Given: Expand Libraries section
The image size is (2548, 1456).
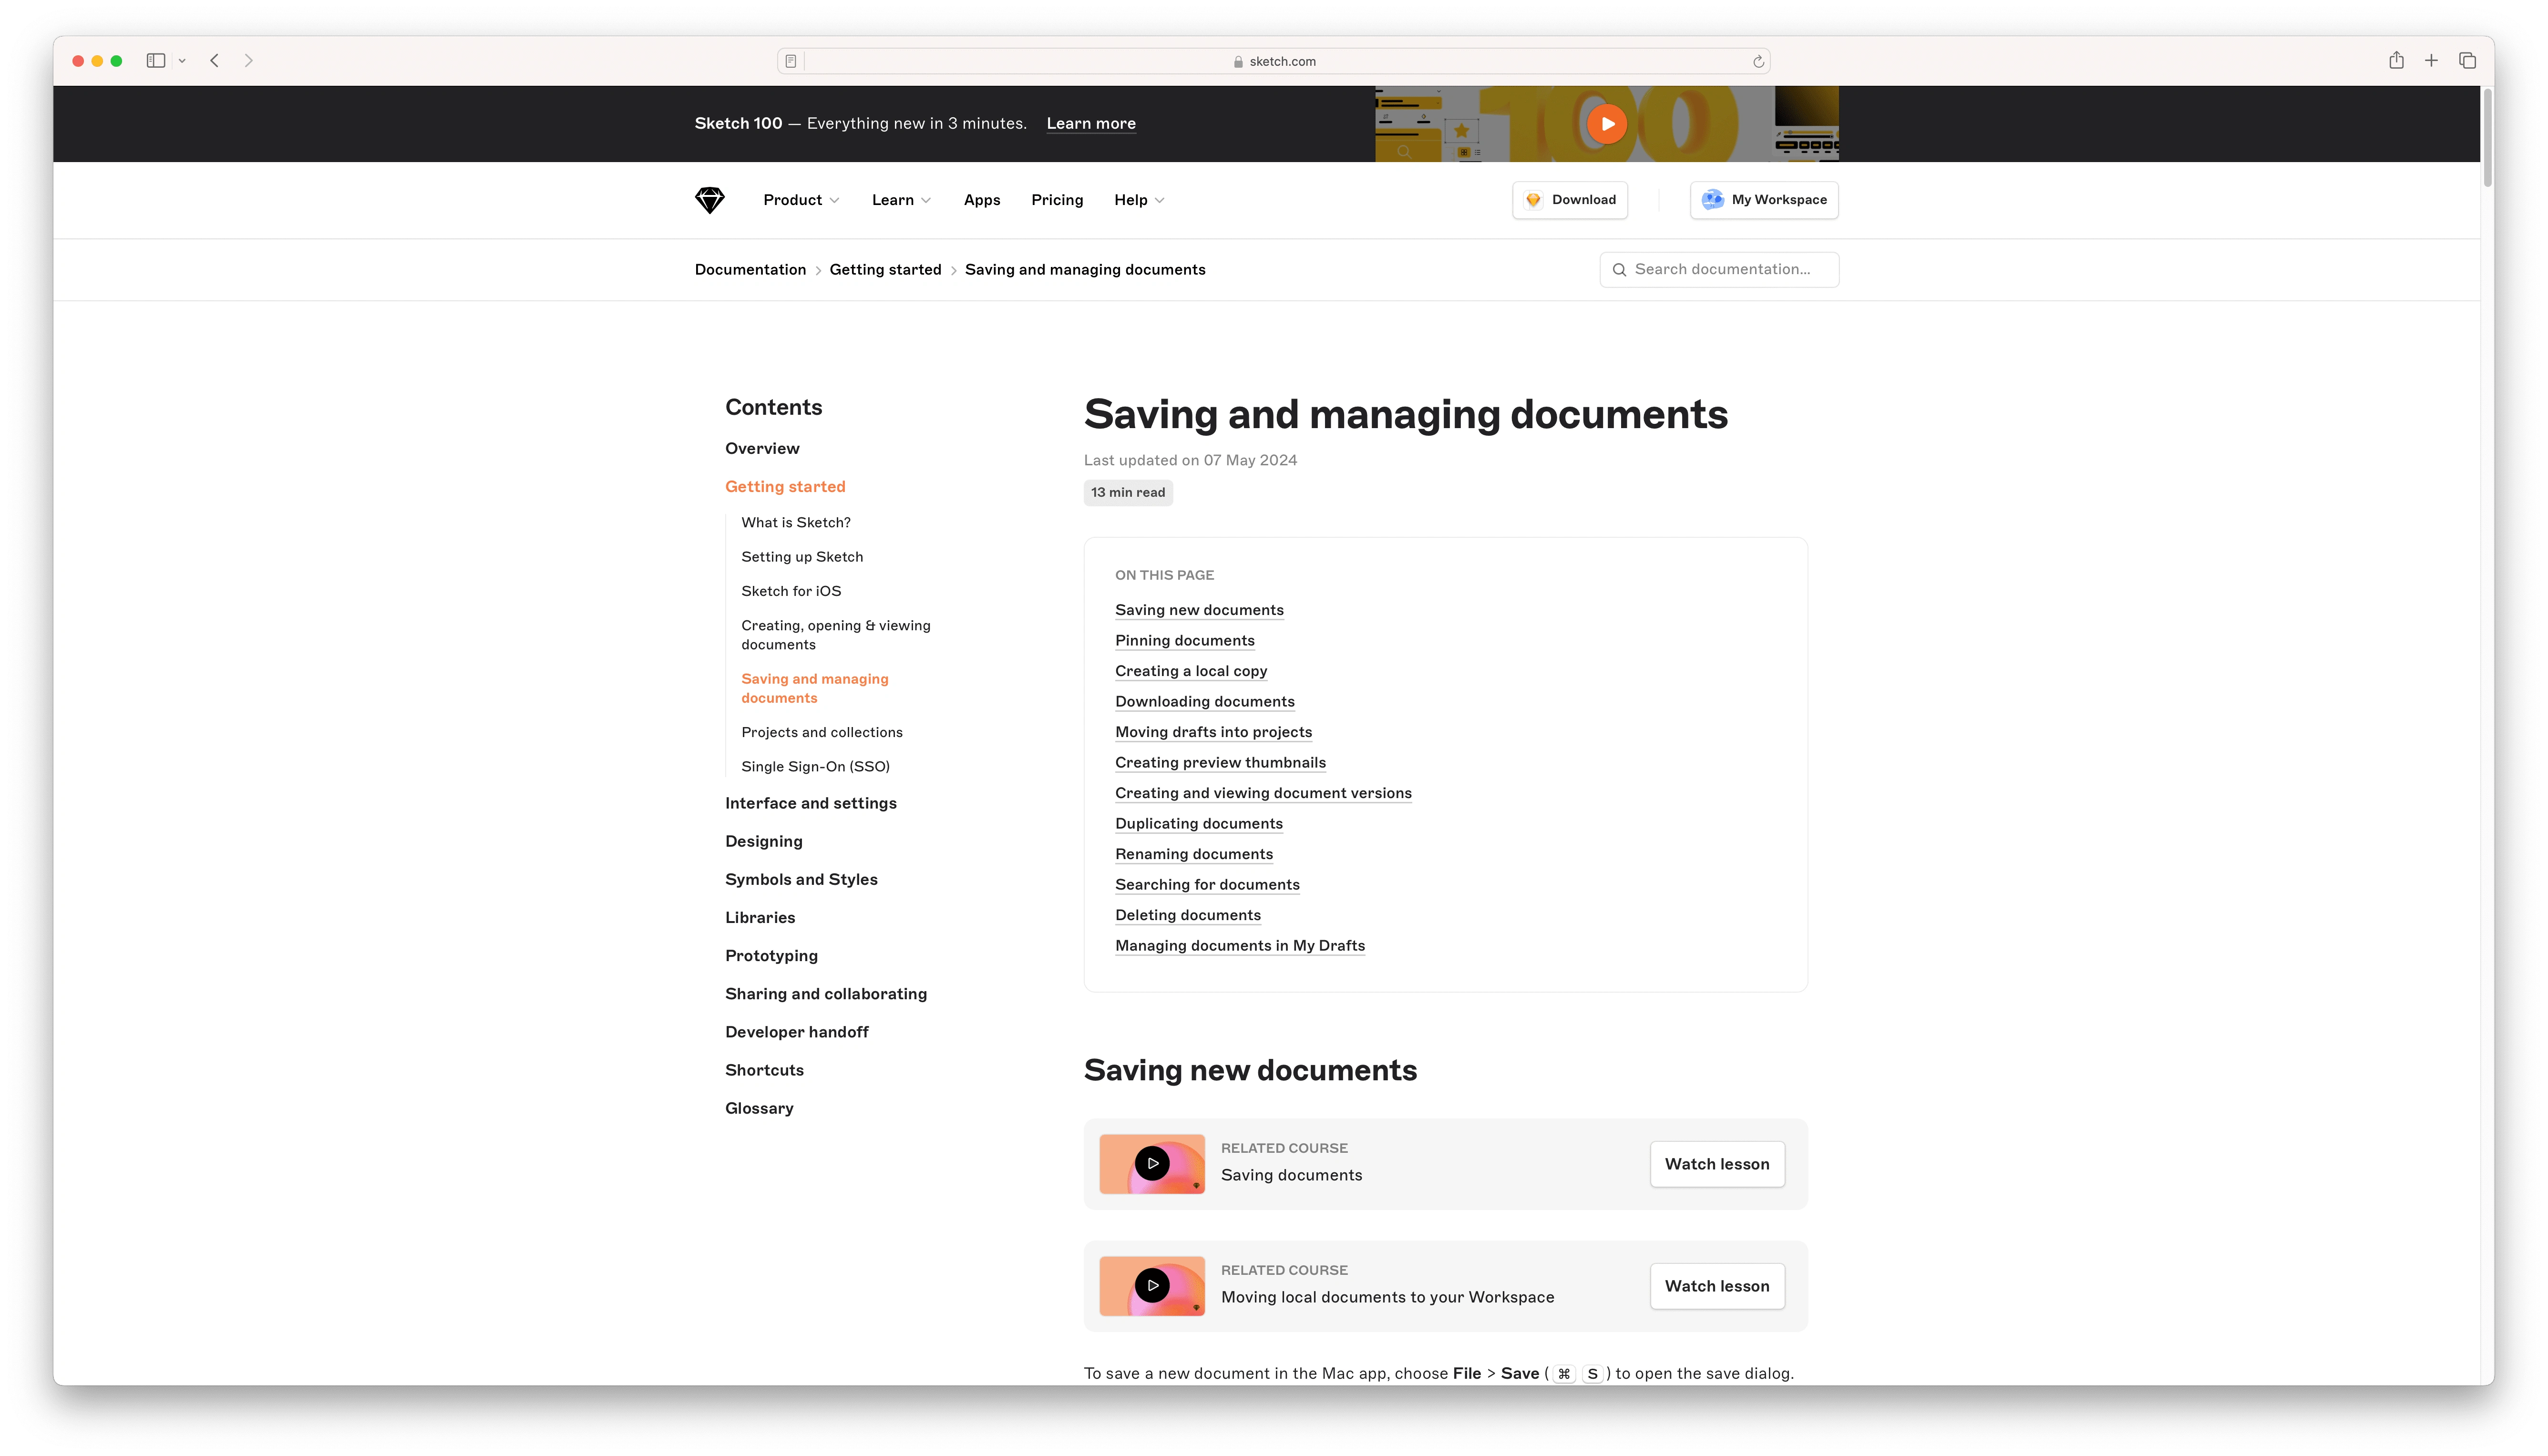Looking at the screenshot, I should tap(760, 918).
